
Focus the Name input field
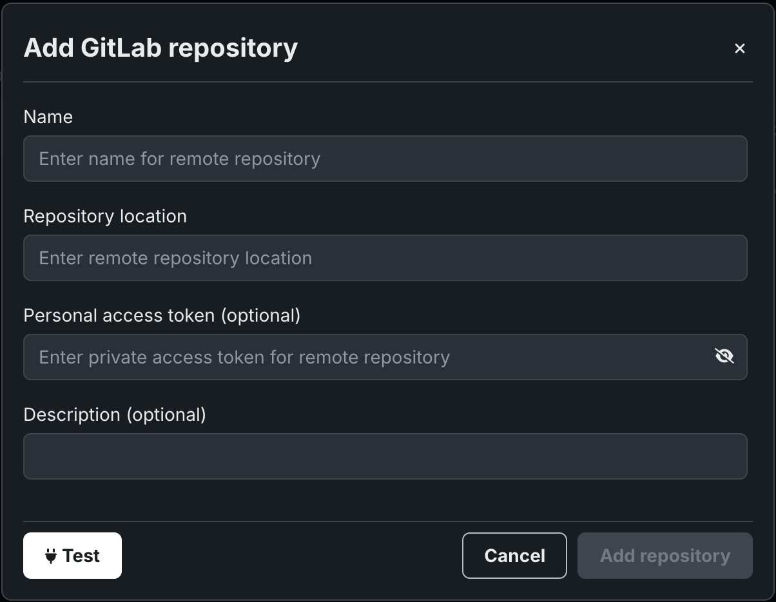tap(385, 159)
